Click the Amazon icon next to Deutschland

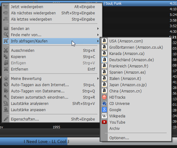pos(104,60)
